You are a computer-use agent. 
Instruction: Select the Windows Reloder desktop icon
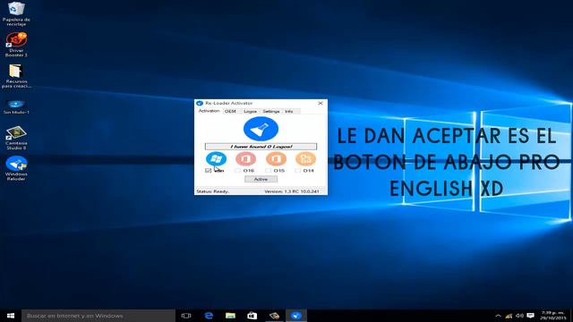click(x=16, y=168)
